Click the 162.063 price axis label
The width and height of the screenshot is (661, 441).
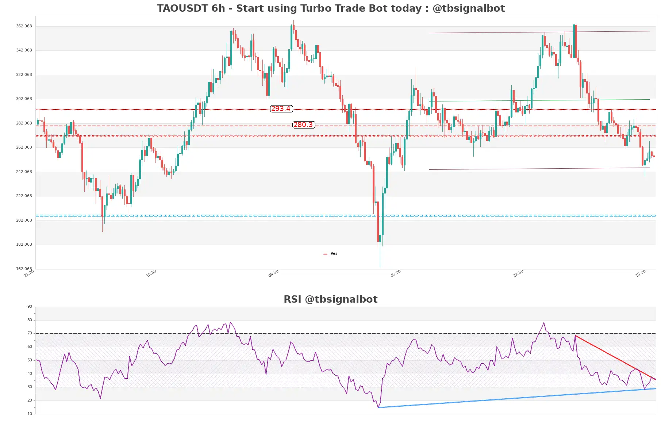(x=24, y=269)
